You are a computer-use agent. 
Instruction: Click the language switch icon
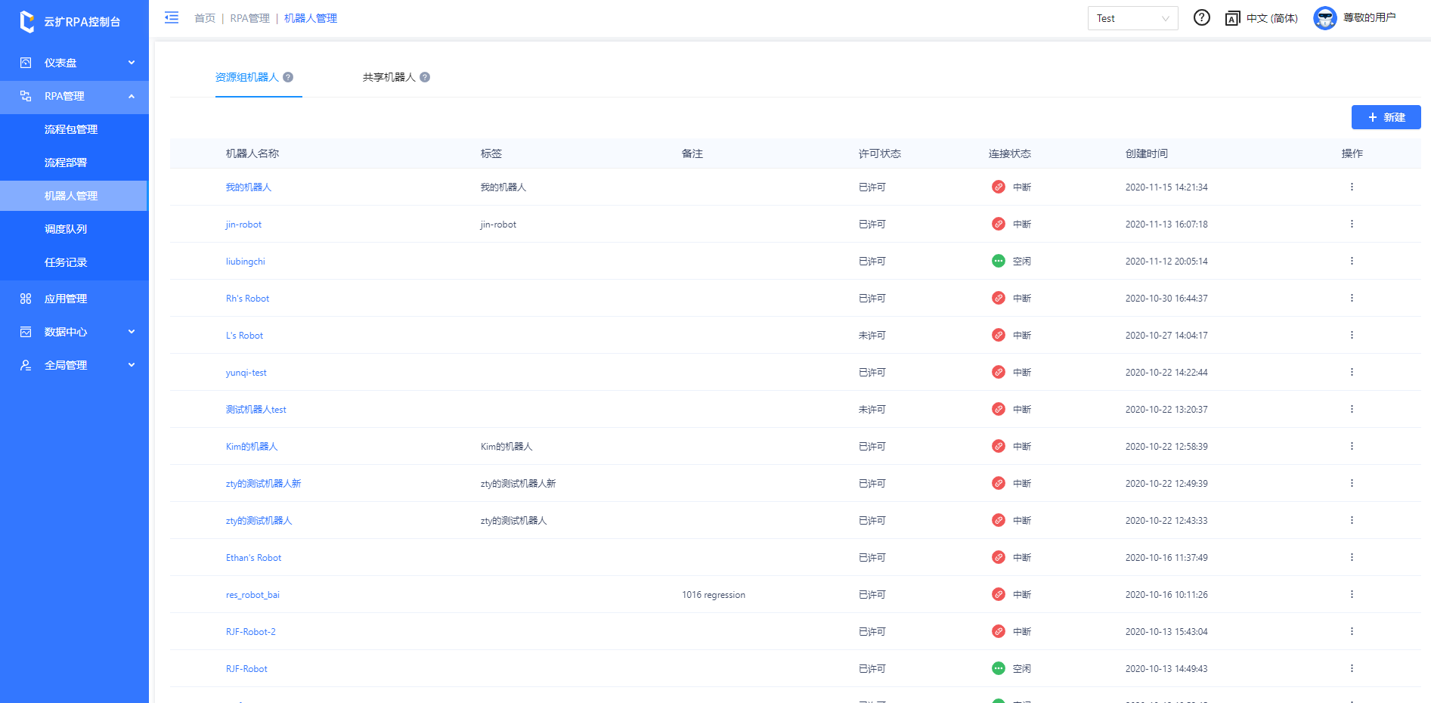tap(1232, 18)
